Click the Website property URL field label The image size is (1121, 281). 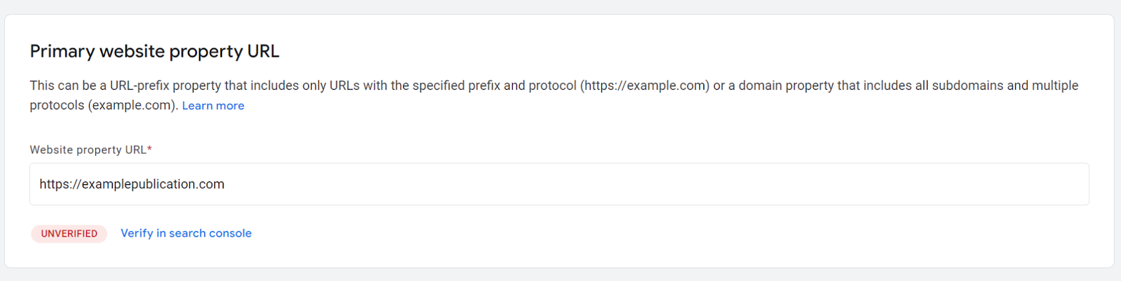[88, 150]
